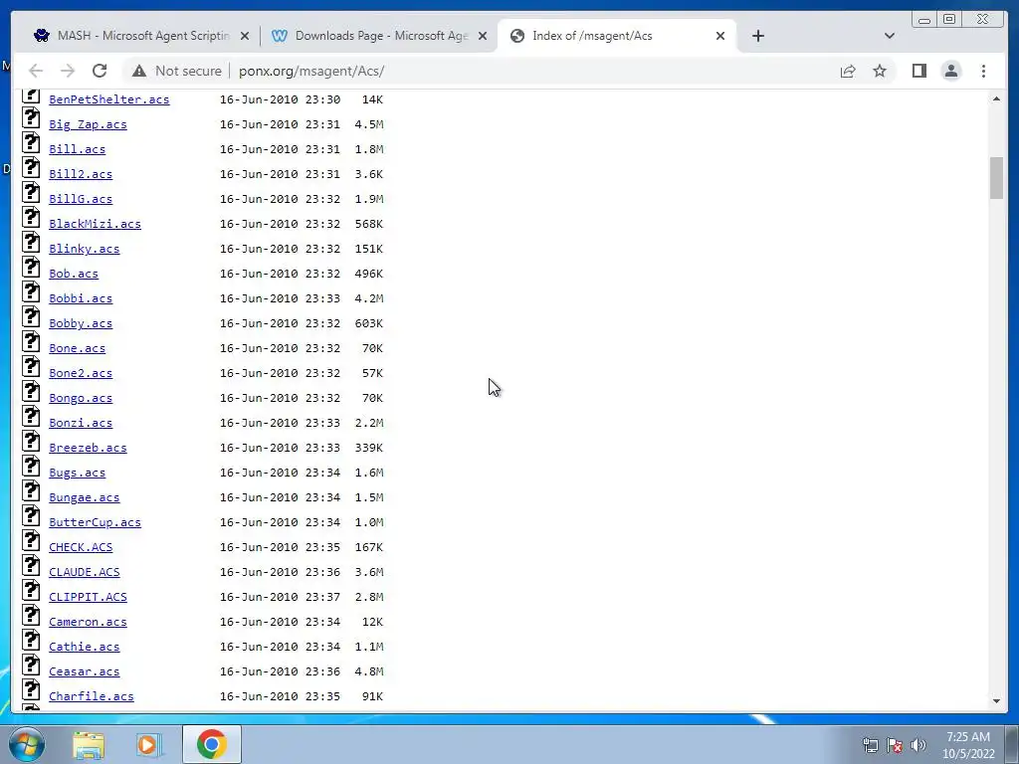The height and width of the screenshot is (764, 1019).
Task: Open Chrome three-dot menu
Action: [983, 71]
